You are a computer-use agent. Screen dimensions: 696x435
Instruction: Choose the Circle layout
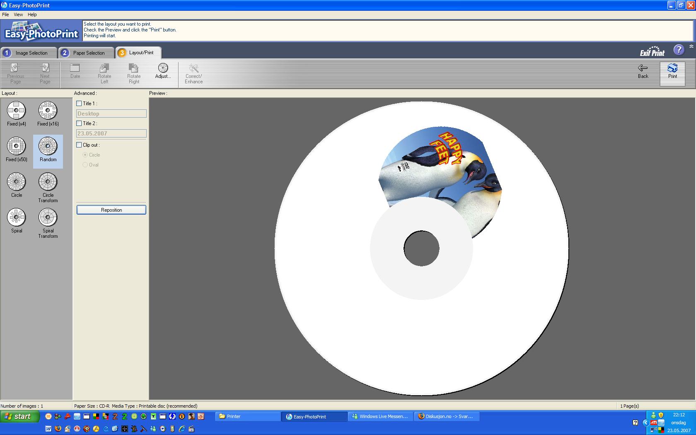(17, 185)
